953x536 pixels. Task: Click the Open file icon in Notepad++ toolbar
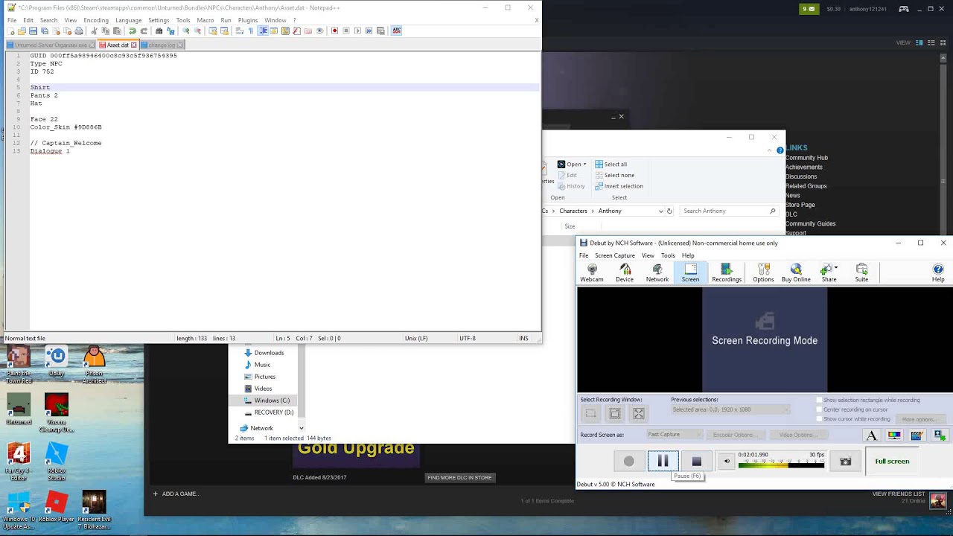pos(22,31)
